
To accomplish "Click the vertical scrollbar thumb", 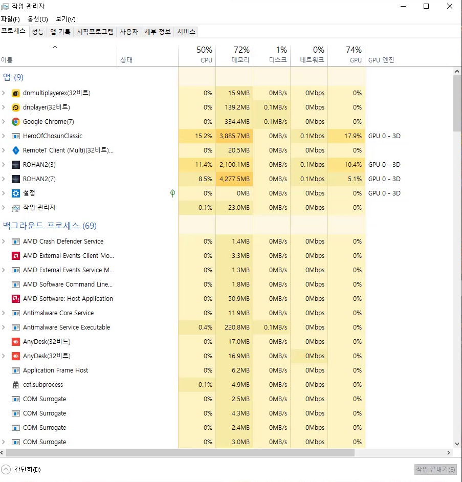I will [x=457, y=103].
